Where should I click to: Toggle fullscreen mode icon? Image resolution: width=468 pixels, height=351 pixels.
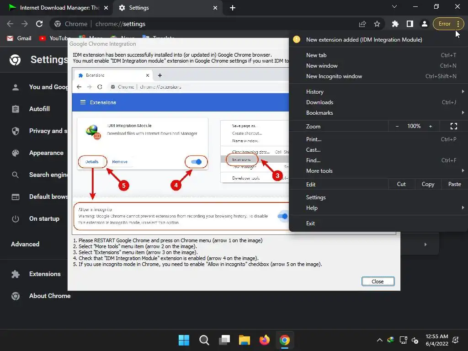click(x=454, y=126)
